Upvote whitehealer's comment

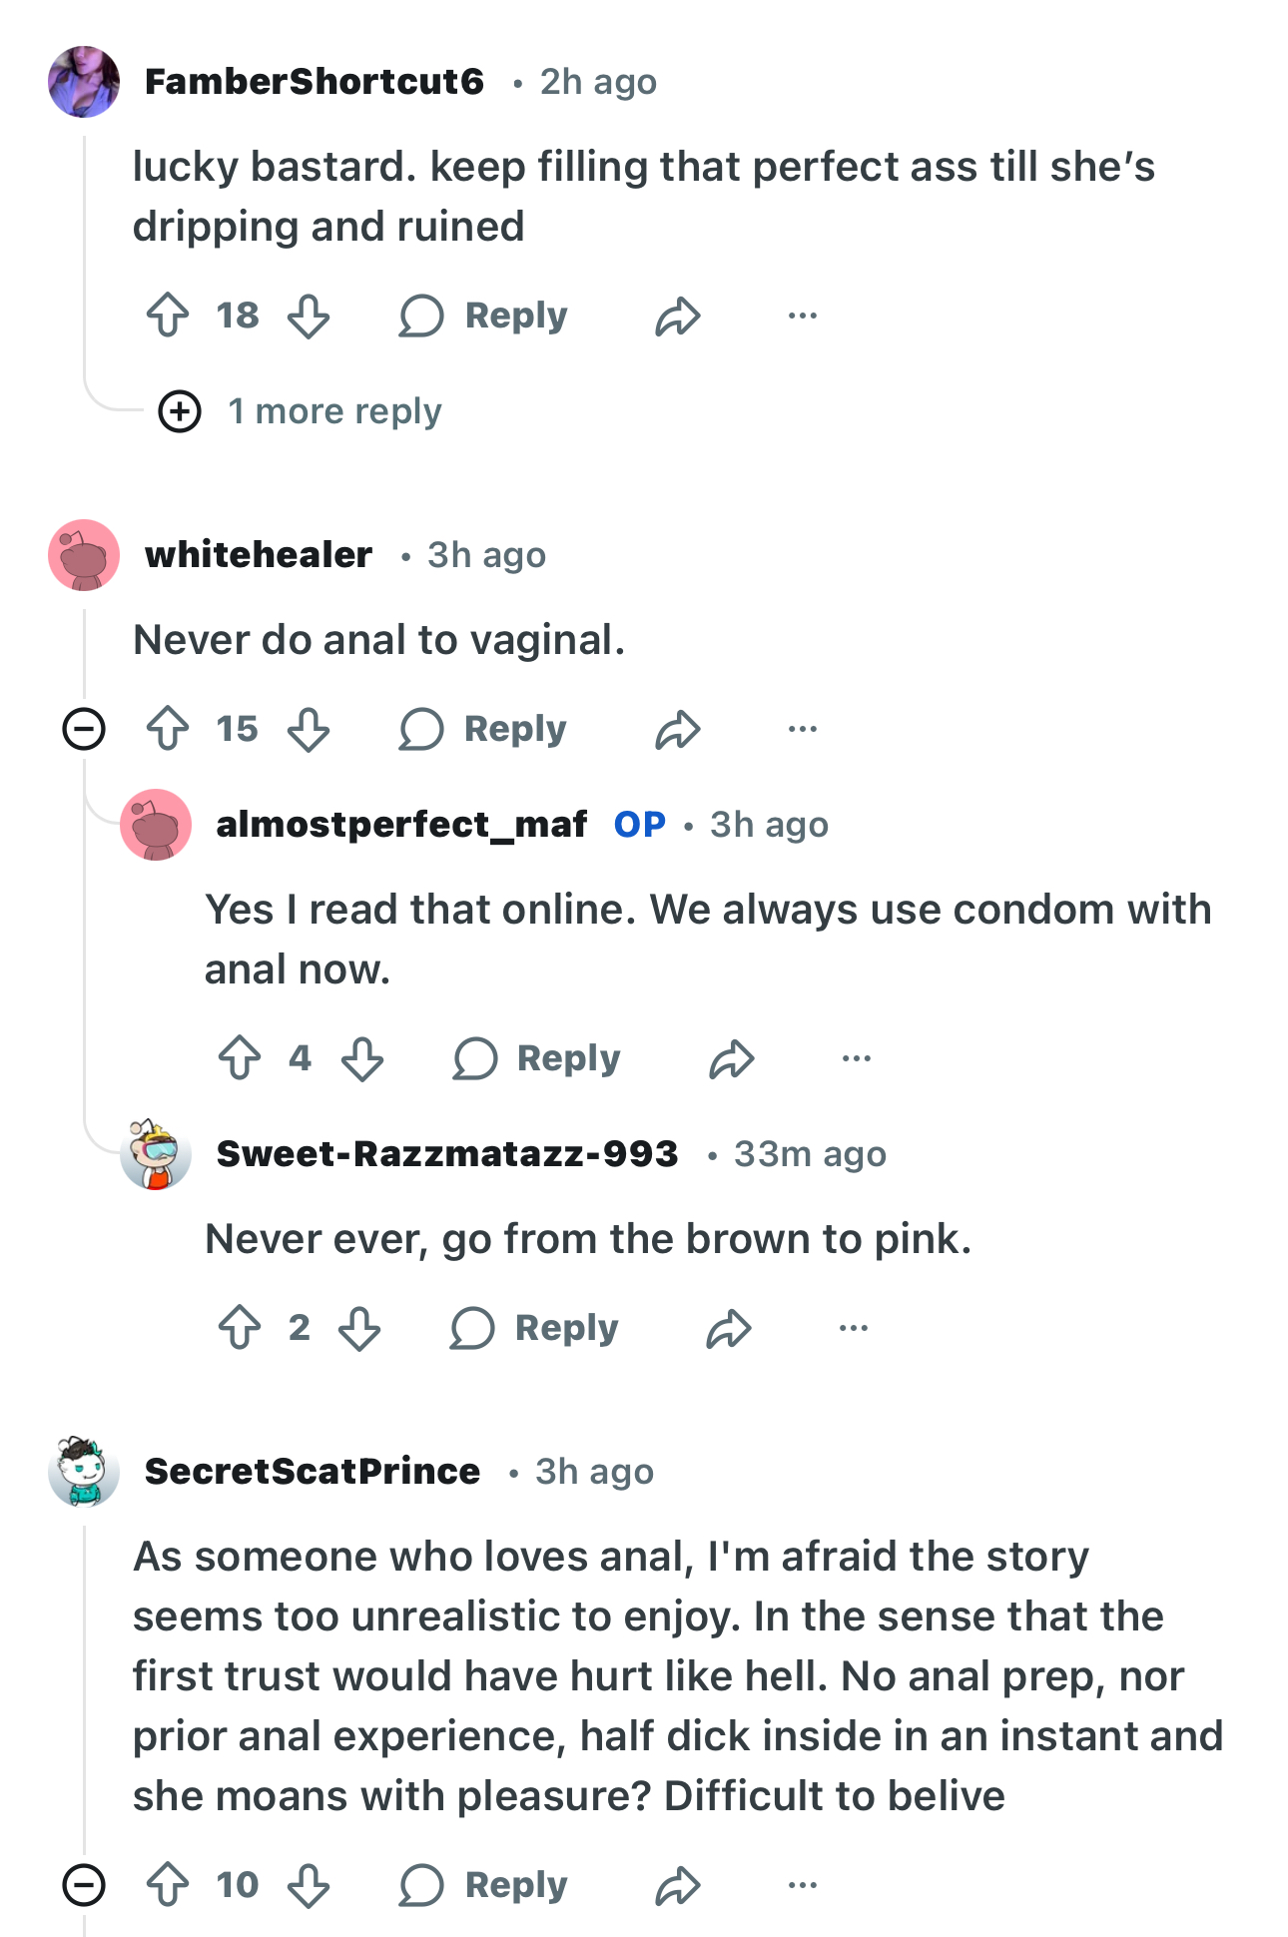pos(168,729)
